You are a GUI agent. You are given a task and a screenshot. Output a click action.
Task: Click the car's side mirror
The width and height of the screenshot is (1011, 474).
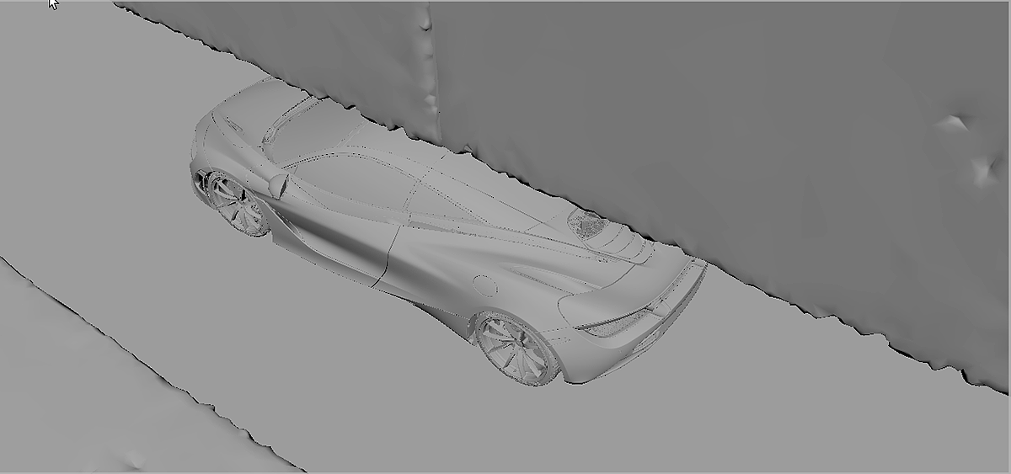click(278, 185)
